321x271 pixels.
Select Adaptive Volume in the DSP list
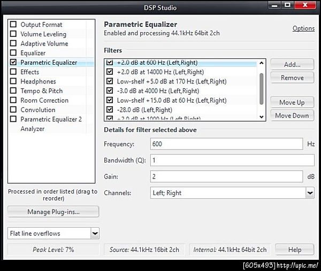(44, 44)
